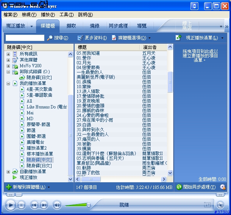Open the 新增到媒體櫃 dropdown arrow
This screenshot has height=215, width=231.
click(x=49, y=187)
